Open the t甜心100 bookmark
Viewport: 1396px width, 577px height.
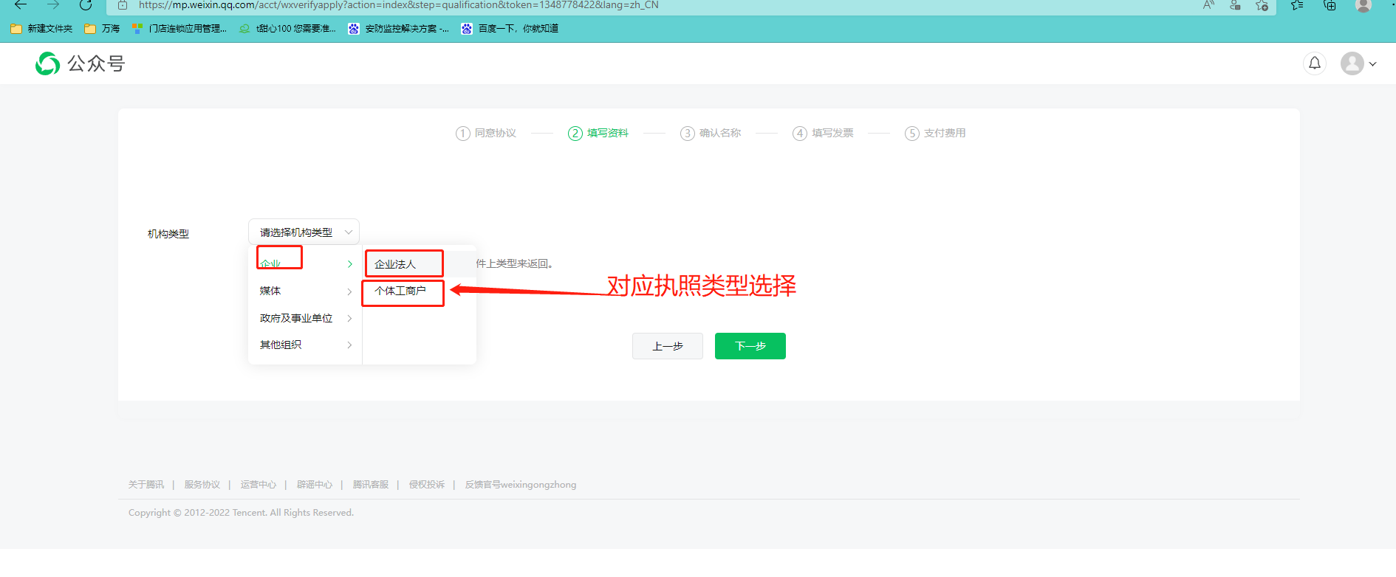click(287, 29)
